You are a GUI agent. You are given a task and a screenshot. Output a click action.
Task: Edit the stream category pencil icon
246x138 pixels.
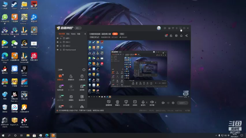[x=98, y=37]
